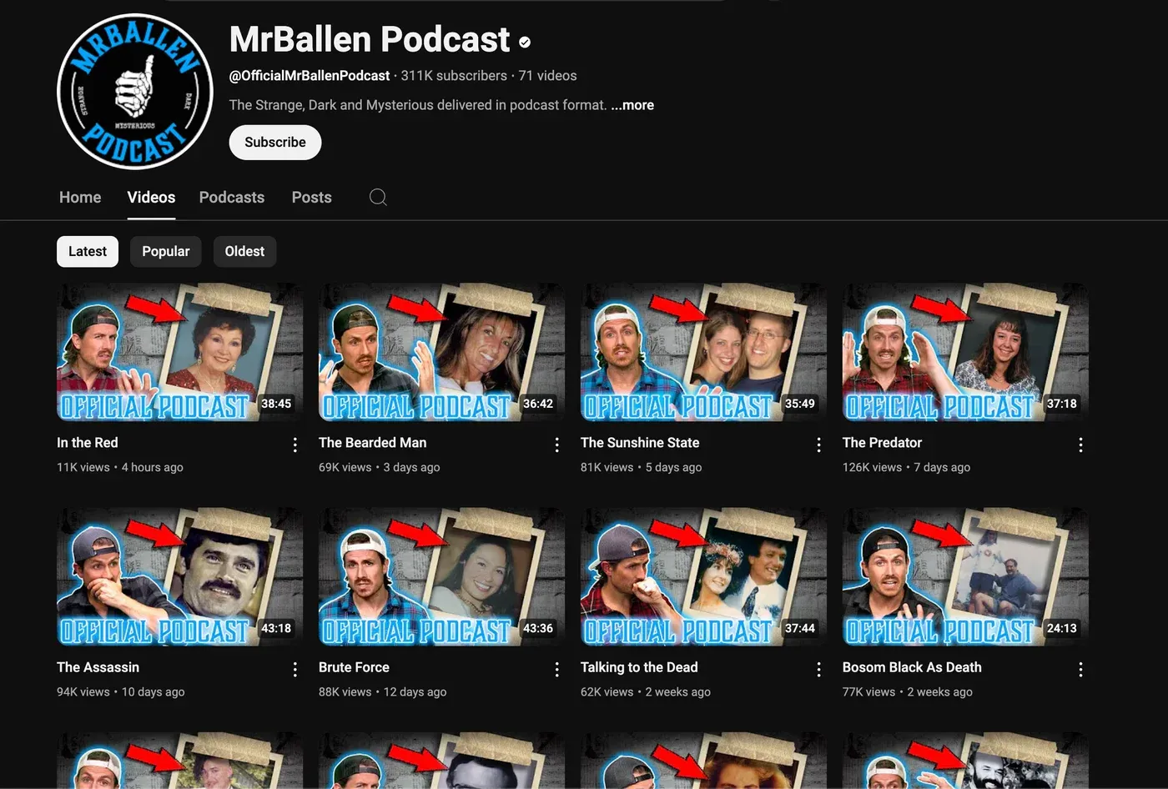Click the 24:13 duration badge
This screenshot has width=1168, height=789.
(1062, 628)
